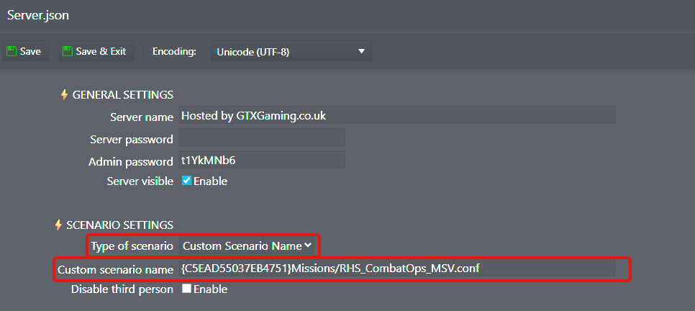Open the Encoding Unicode (UTF-8) dropdown
This screenshot has height=311, width=695.
pyautogui.click(x=291, y=51)
